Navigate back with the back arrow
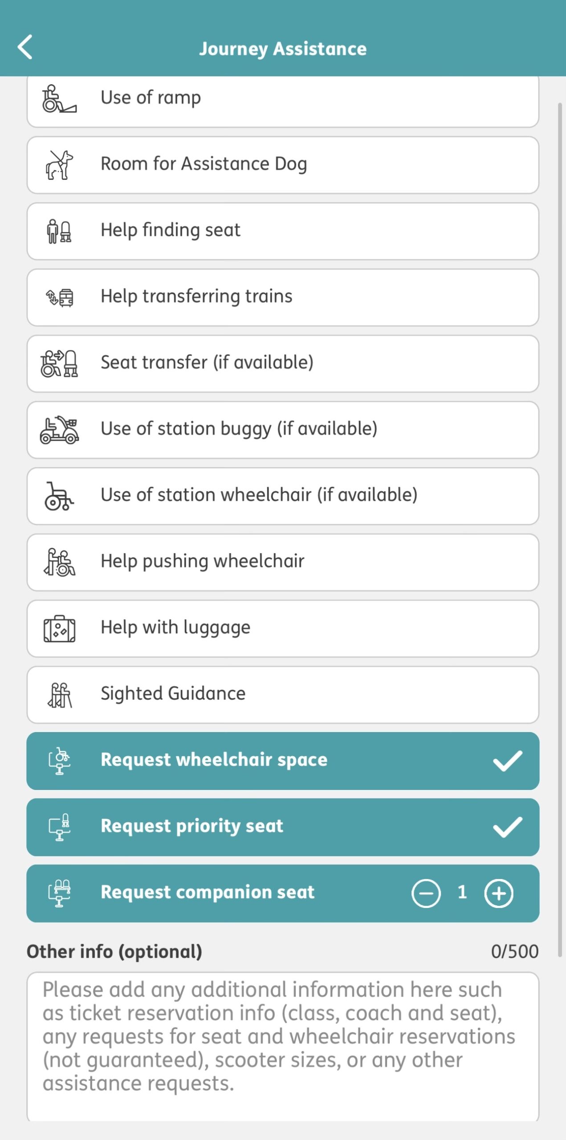Screen dimensions: 566x1140 (x=25, y=48)
